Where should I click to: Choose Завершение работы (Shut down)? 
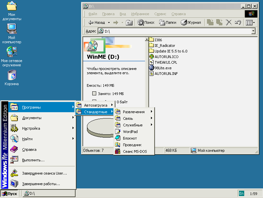[x=42, y=184]
